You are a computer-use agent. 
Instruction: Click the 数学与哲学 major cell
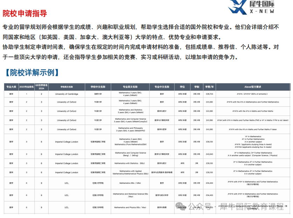click(x=162, y=129)
